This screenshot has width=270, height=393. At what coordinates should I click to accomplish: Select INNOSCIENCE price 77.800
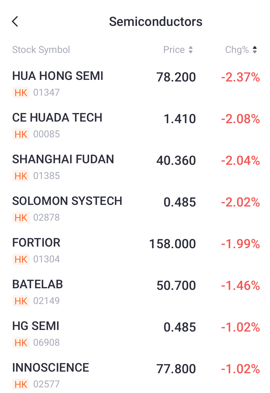point(176,369)
